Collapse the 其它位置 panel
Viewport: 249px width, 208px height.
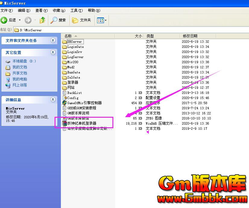(x=53, y=52)
